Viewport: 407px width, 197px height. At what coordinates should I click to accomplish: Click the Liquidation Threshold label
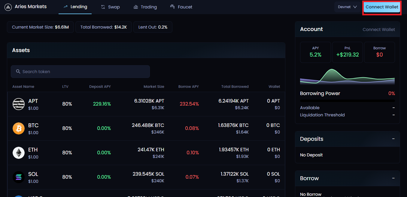click(x=322, y=115)
